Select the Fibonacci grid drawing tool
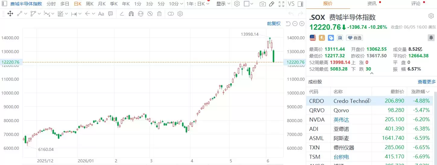Image resolution: width=437 pixels, height=165 pixels. tap(60, 14)
